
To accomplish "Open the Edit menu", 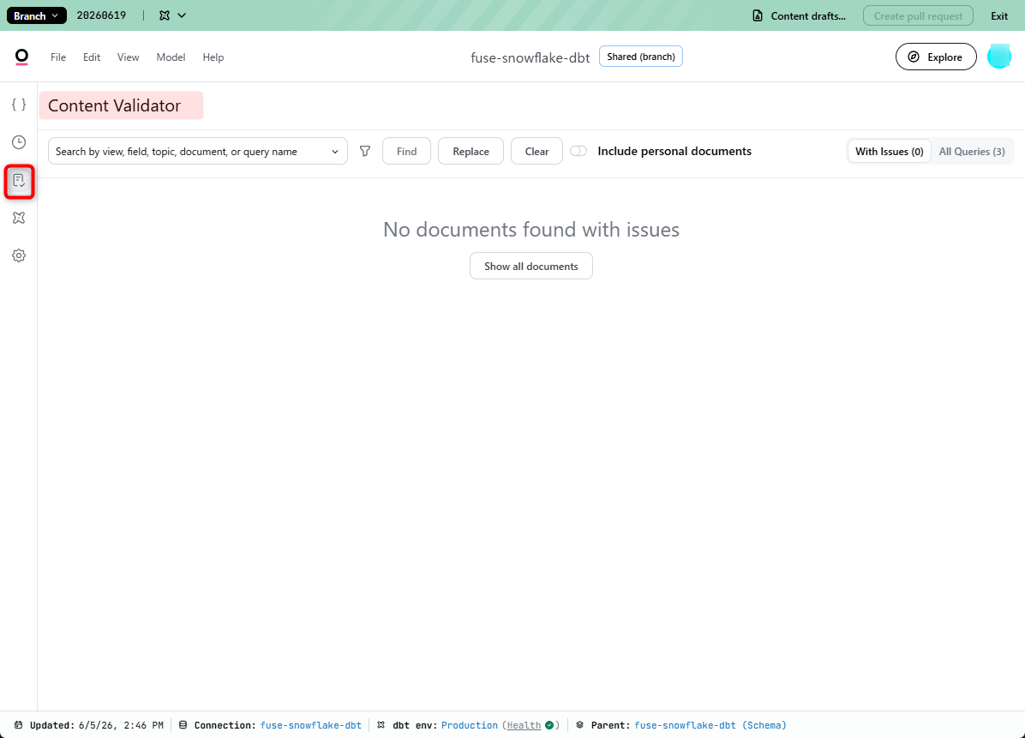I will (x=92, y=57).
